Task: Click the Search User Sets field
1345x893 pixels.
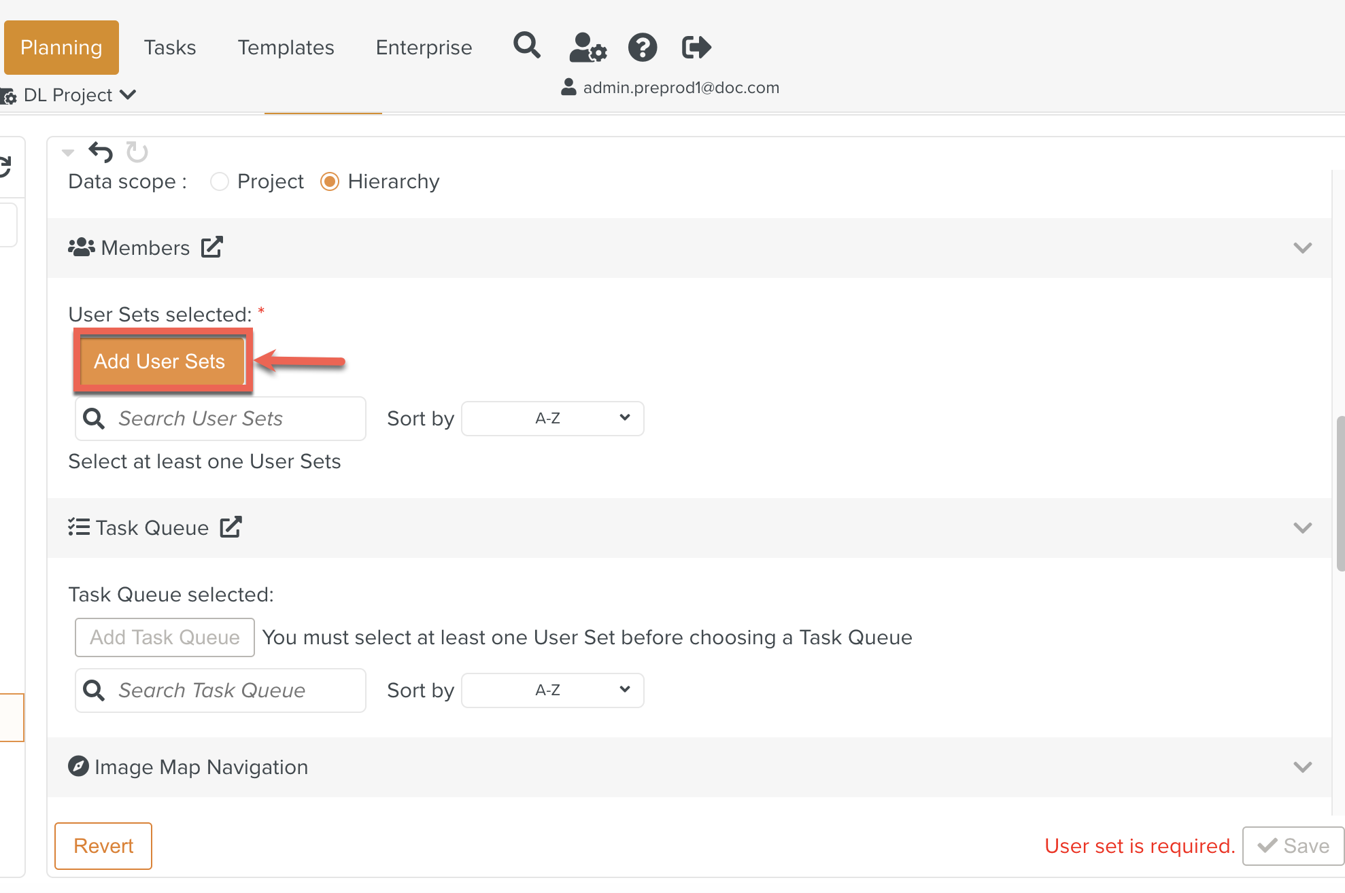Action: click(231, 419)
